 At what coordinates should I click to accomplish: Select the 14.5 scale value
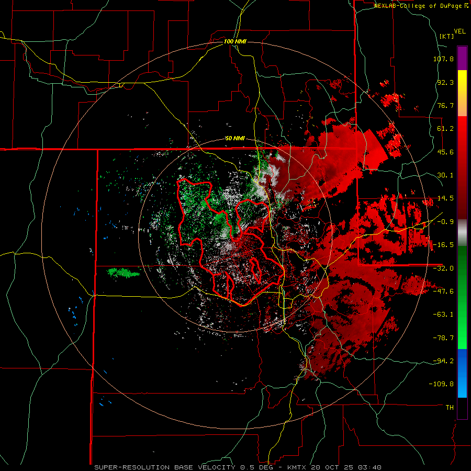point(445,198)
